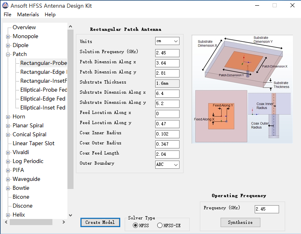Expand the Monopole tree node
Image resolution: width=301 pixels, height=234 pixels.
point(8,36)
